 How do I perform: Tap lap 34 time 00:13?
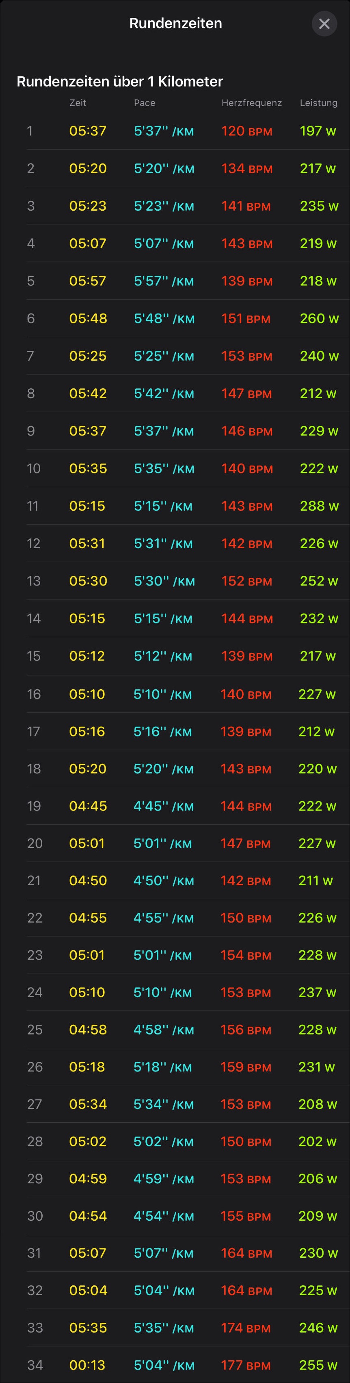point(87,1365)
